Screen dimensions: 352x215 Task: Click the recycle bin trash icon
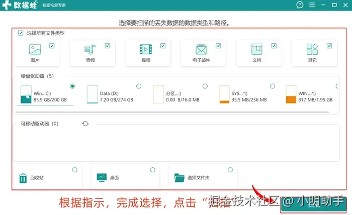point(23,178)
